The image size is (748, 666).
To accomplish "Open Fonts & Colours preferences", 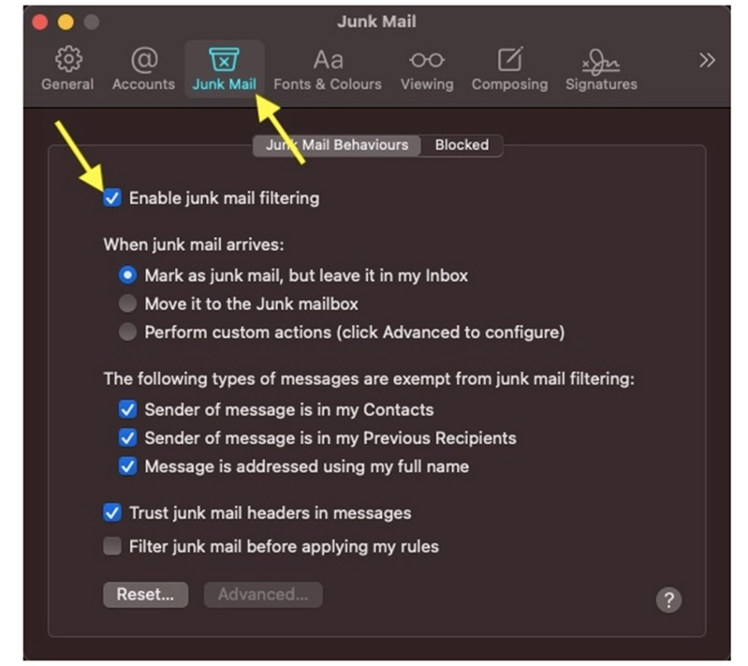I will (x=328, y=61).
